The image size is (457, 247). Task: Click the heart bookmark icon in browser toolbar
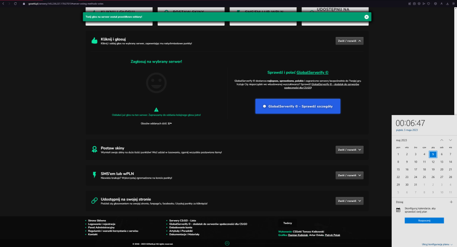pos(429,4)
